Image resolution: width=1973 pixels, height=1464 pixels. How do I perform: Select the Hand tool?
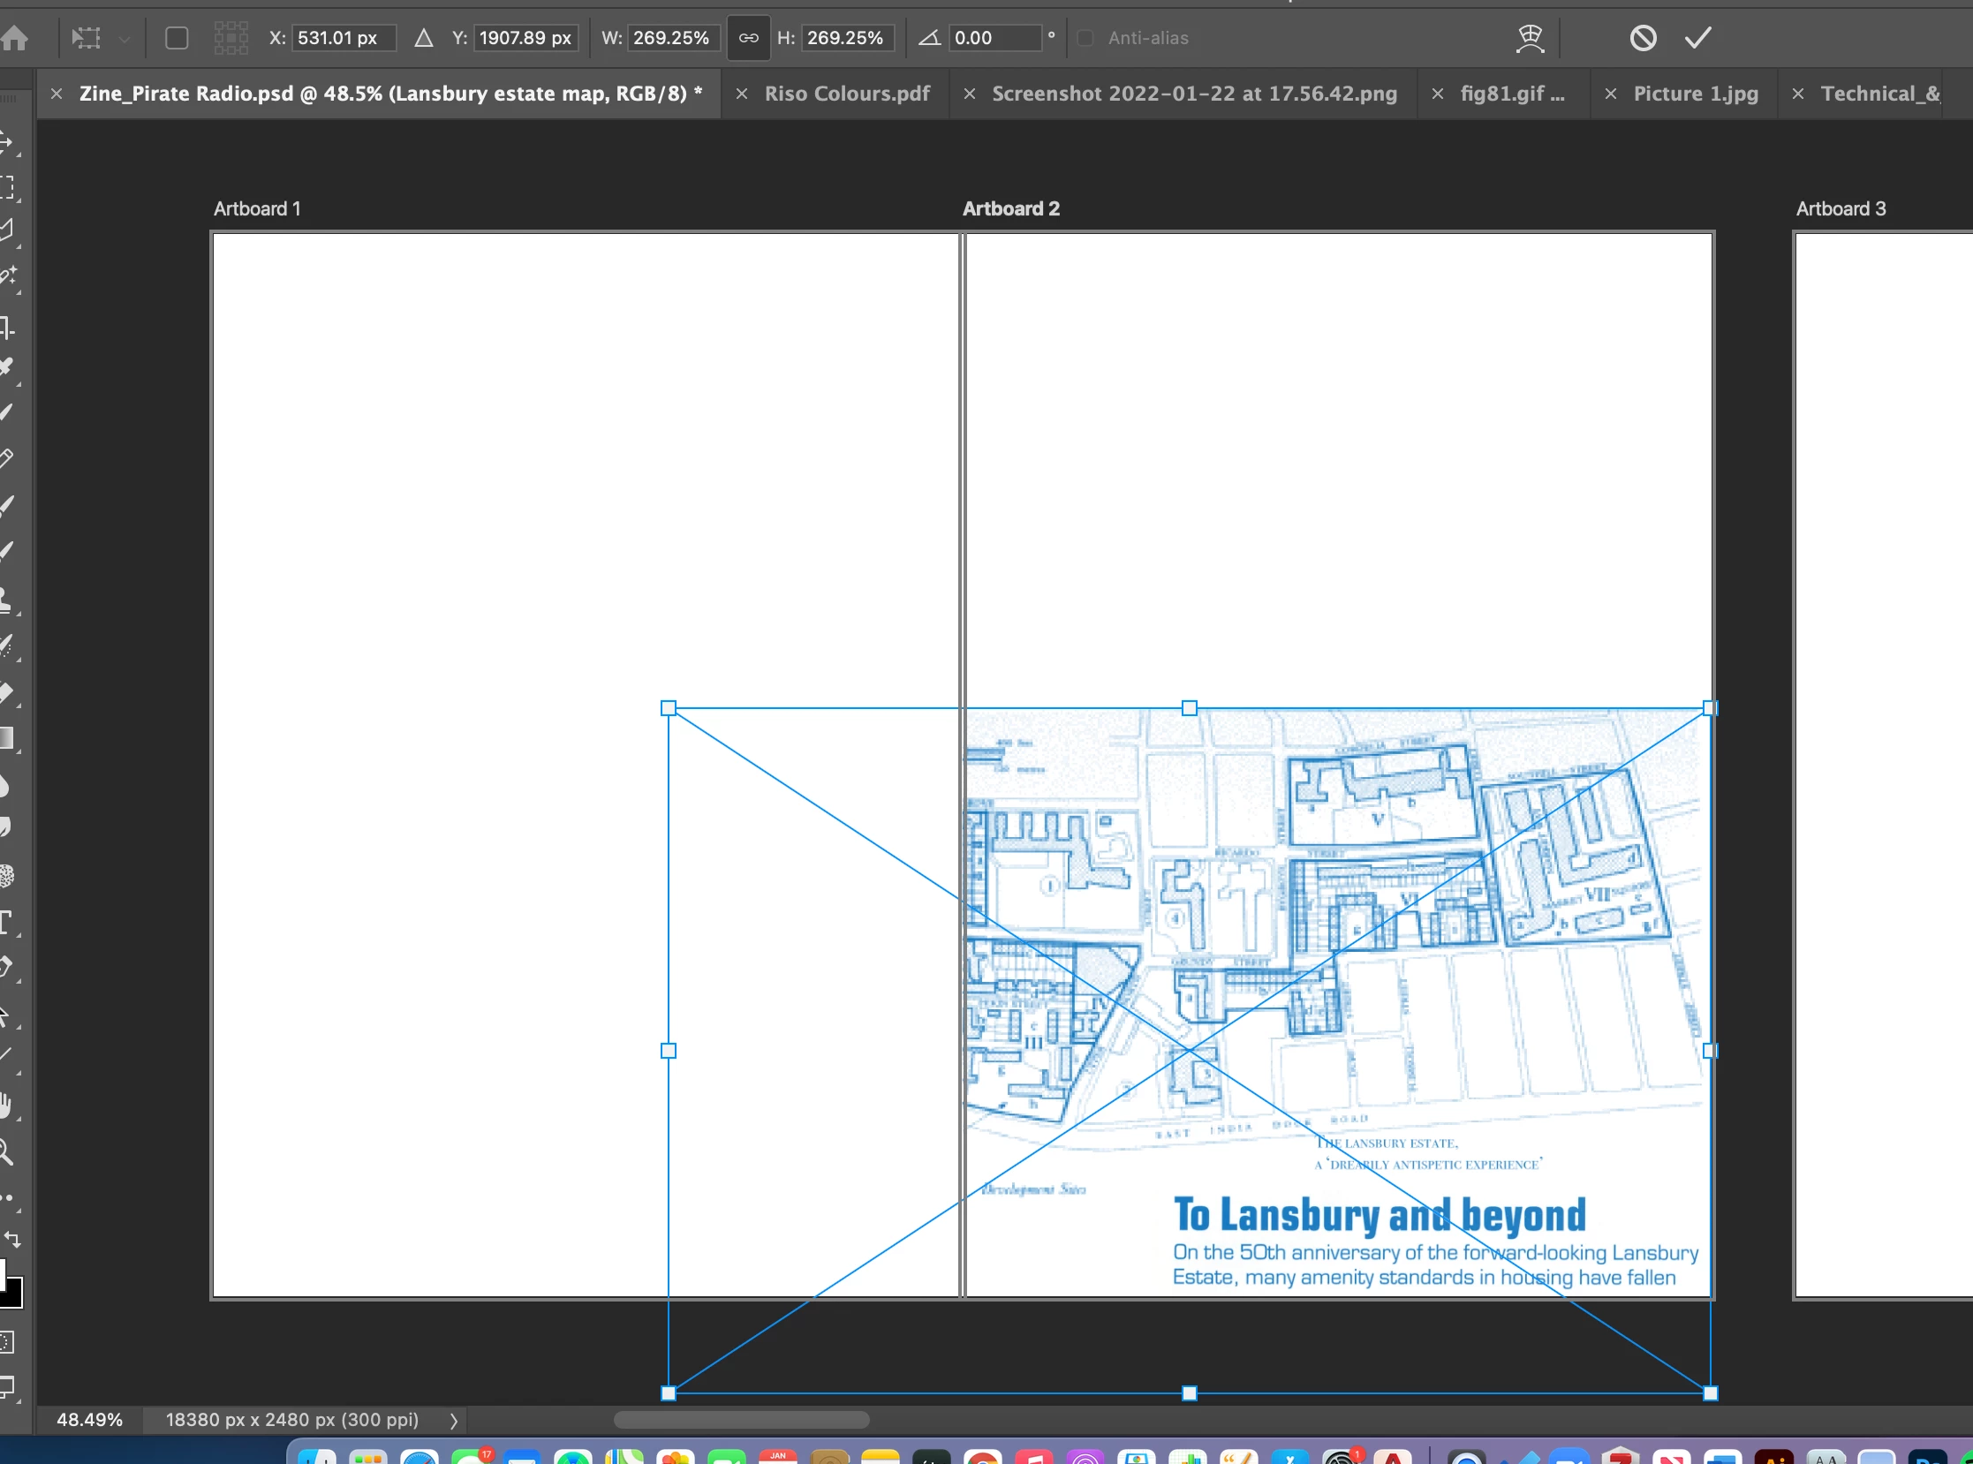tap(7, 1105)
